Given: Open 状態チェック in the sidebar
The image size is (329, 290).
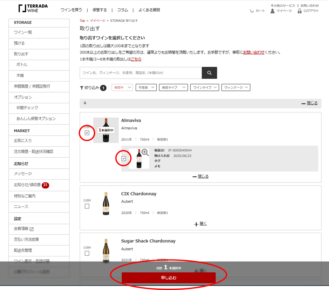Looking at the screenshot, I should pyautogui.click(x=39, y=108).
